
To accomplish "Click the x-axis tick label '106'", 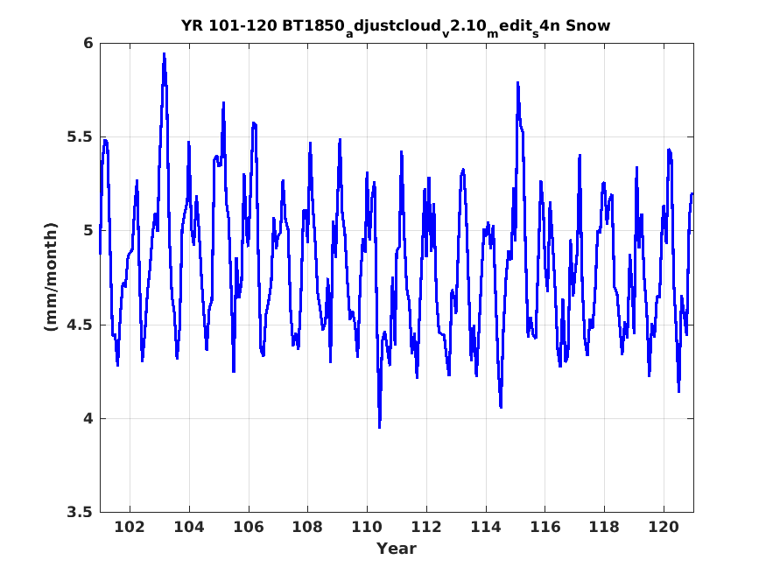I will [x=248, y=527].
